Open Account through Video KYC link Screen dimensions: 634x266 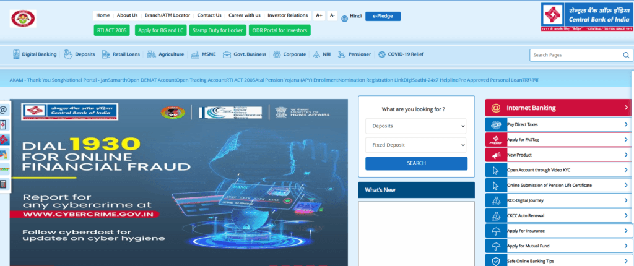coord(539,170)
